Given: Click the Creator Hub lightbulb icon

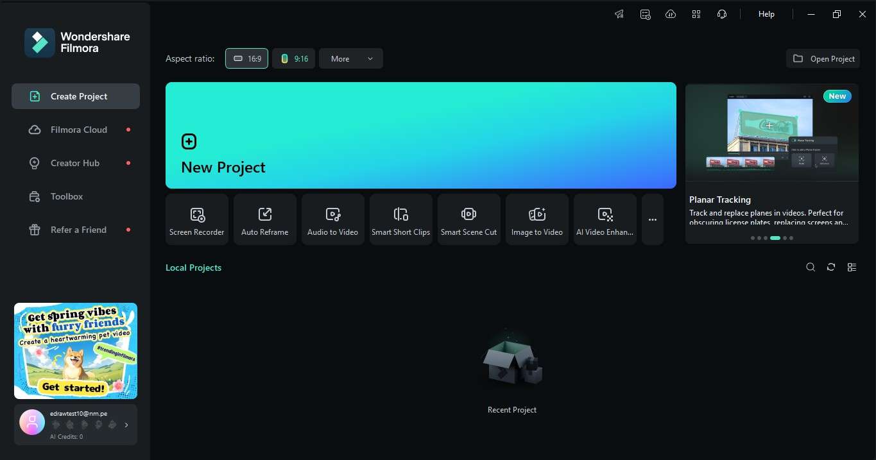Looking at the screenshot, I should pyautogui.click(x=35, y=163).
